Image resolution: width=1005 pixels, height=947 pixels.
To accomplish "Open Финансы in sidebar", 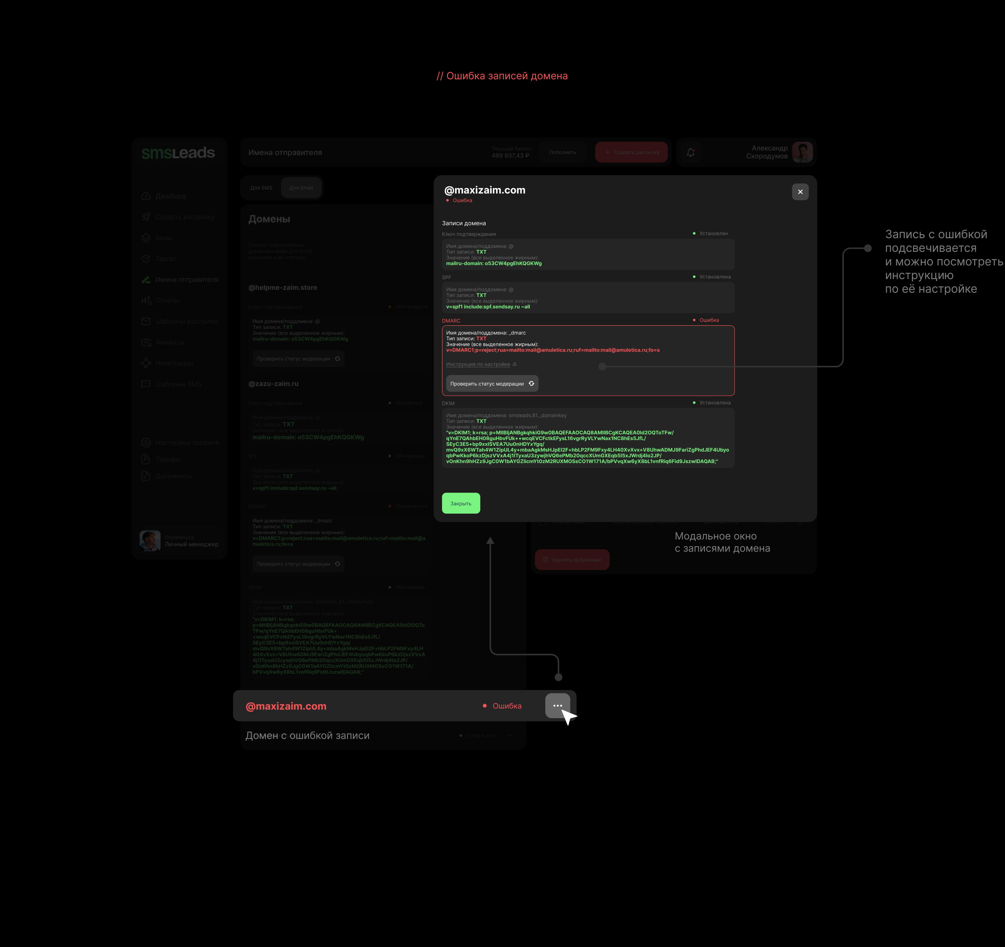I will 169,342.
